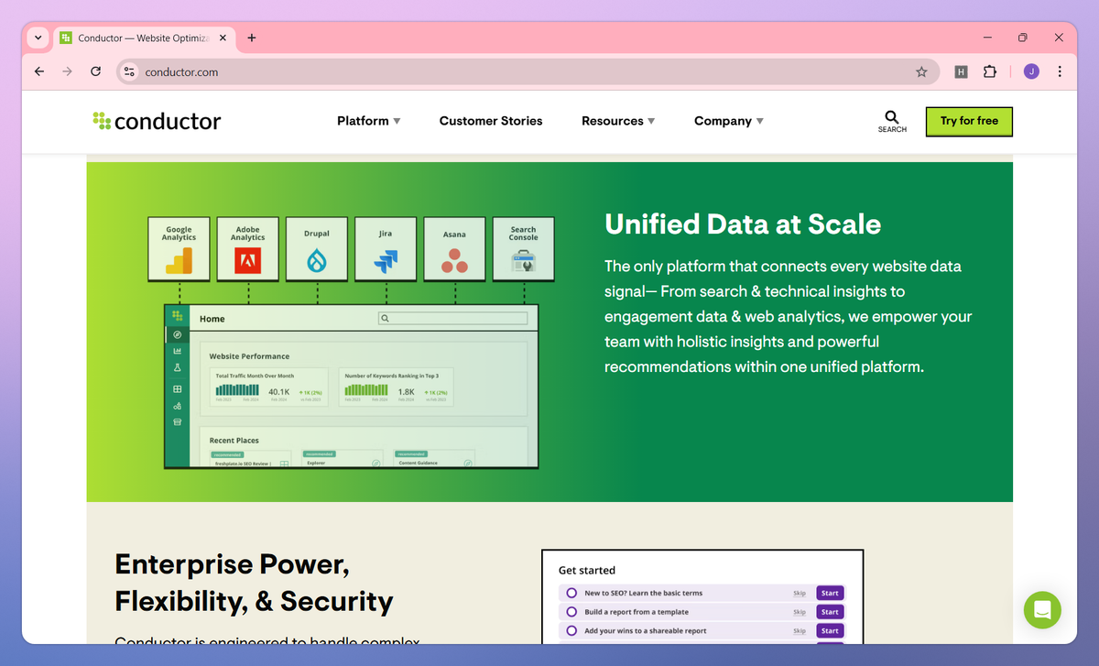
Task: Click the search field in the dashboard Home header
Action: pyautogui.click(x=452, y=318)
